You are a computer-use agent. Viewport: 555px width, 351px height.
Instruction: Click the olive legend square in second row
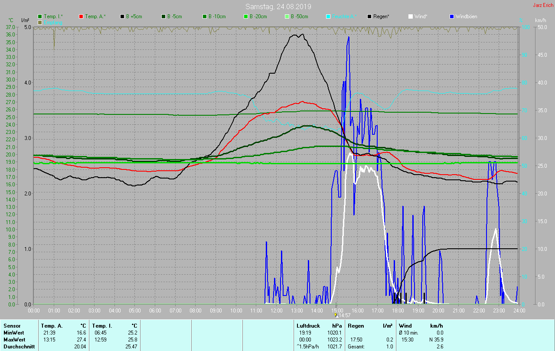coord(40,22)
